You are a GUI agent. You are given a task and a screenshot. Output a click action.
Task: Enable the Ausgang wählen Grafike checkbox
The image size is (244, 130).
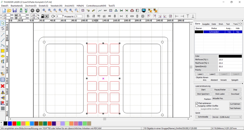coord(197,106)
